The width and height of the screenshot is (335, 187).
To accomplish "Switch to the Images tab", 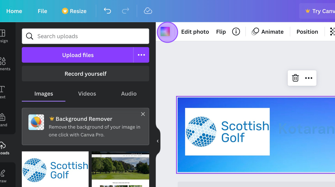I will (x=44, y=93).
